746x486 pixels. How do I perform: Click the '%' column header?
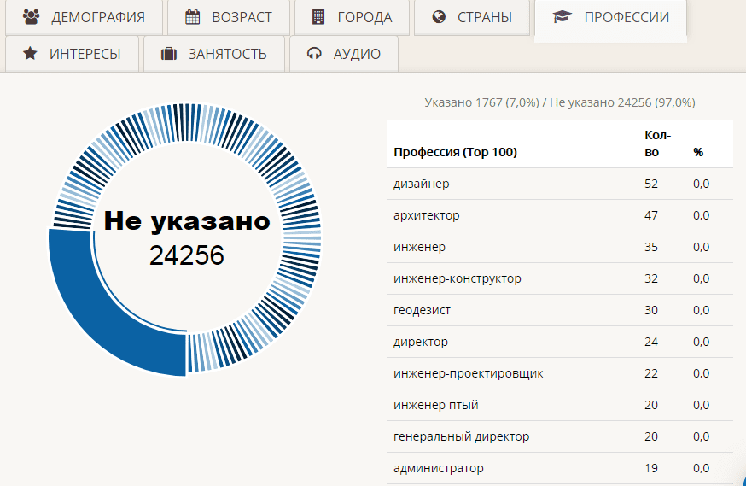698,152
